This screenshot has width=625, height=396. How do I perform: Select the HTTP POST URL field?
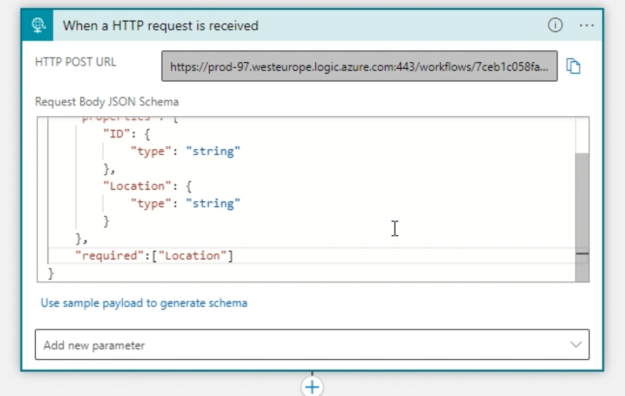coord(359,67)
